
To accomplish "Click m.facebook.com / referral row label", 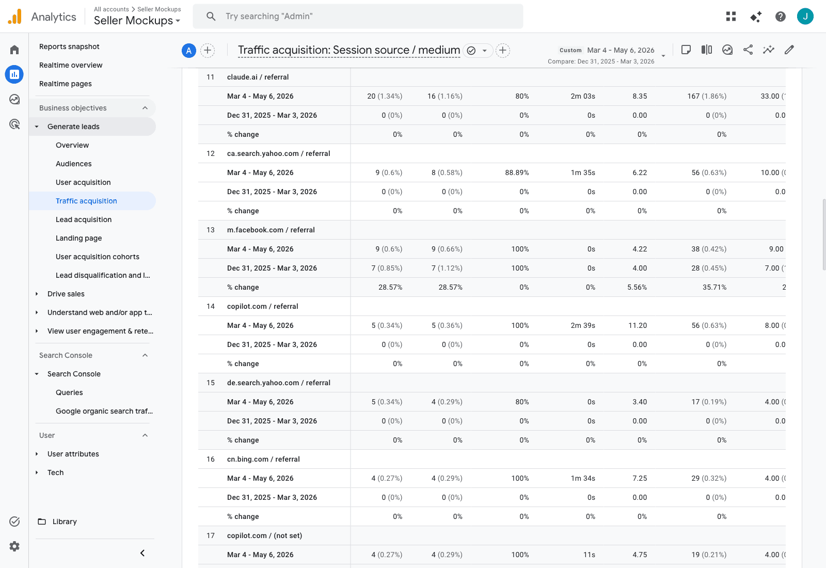I will pos(271,230).
